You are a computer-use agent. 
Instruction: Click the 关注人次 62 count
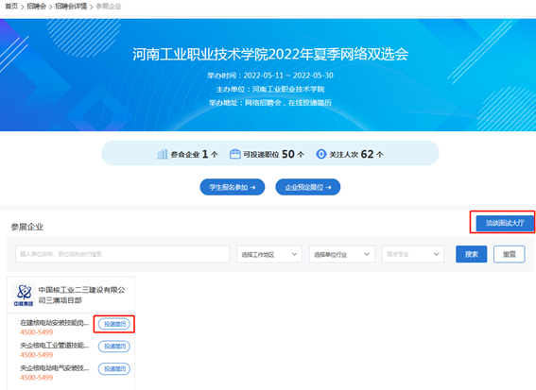tap(356, 154)
